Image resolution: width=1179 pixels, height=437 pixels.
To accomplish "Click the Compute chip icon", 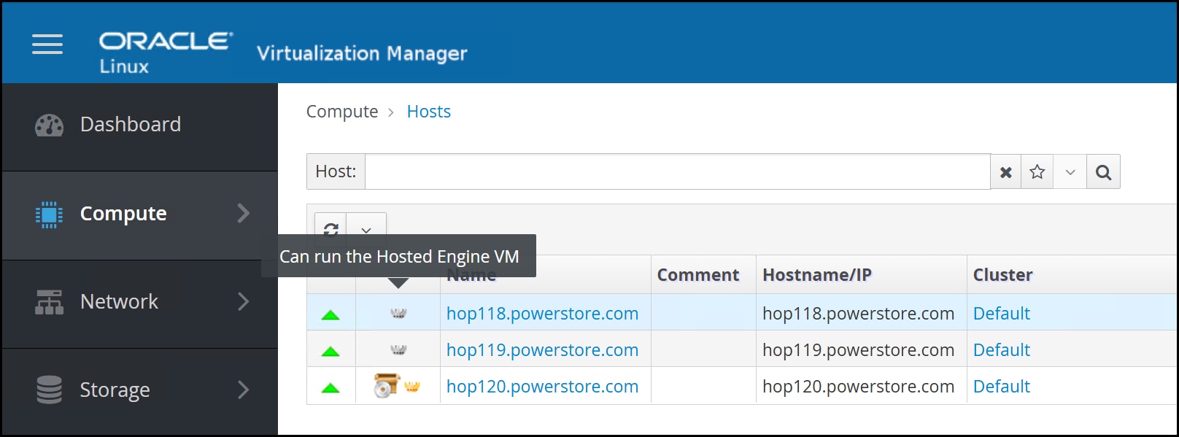I will 49,214.
